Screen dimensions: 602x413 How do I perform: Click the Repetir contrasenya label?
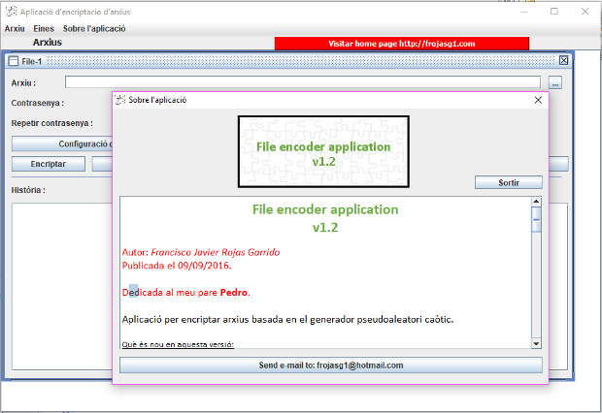51,123
